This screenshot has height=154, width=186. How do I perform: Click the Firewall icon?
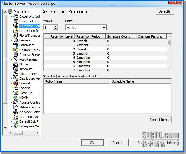16,84
